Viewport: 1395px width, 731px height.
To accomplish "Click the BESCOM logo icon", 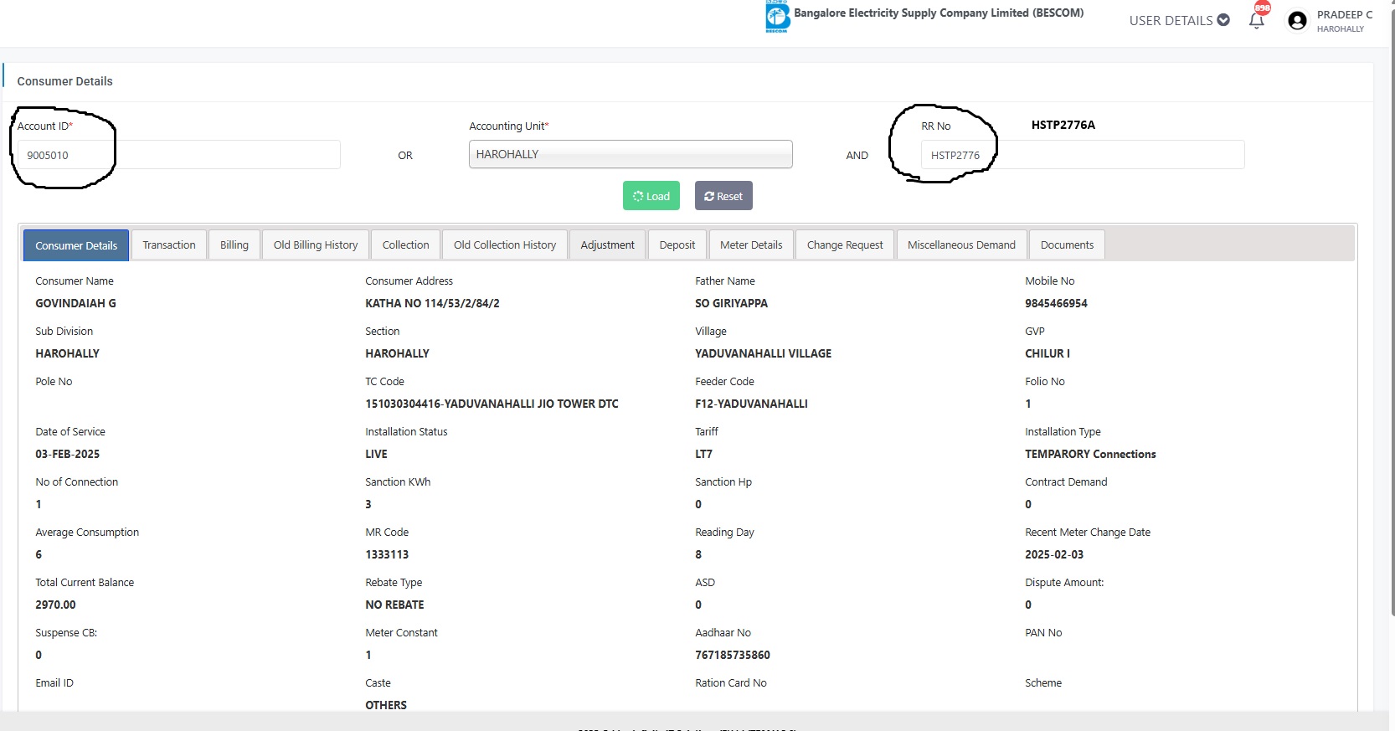I will click(x=777, y=17).
